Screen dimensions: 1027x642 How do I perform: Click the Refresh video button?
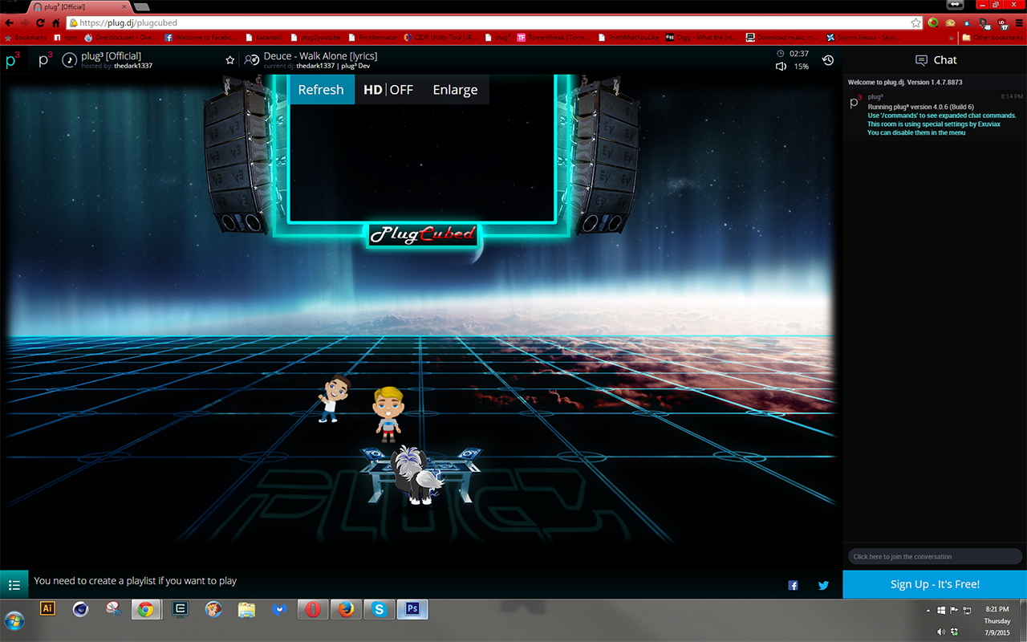[x=321, y=90]
